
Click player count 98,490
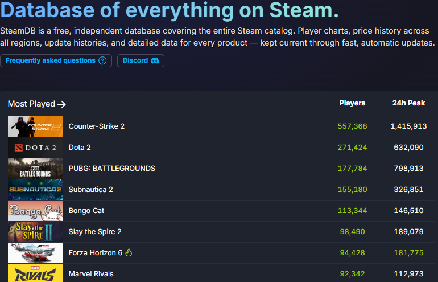point(352,232)
